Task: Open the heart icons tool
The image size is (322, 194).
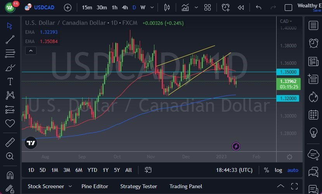Action: tap(10, 123)
